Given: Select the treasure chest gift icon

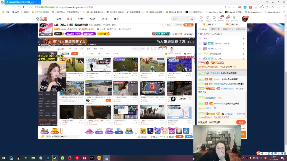Looking at the screenshot, I should pos(129,131).
